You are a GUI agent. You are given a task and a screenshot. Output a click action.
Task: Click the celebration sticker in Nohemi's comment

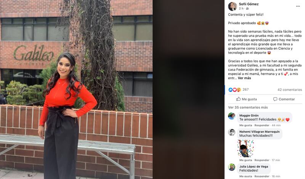pyautogui.click(x=246, y=148)
